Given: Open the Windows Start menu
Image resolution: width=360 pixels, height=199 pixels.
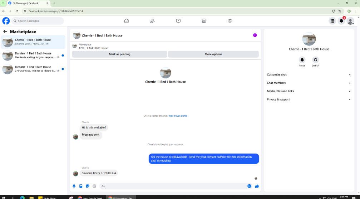Looking at the screenshot, I should [x=4, y=198].
